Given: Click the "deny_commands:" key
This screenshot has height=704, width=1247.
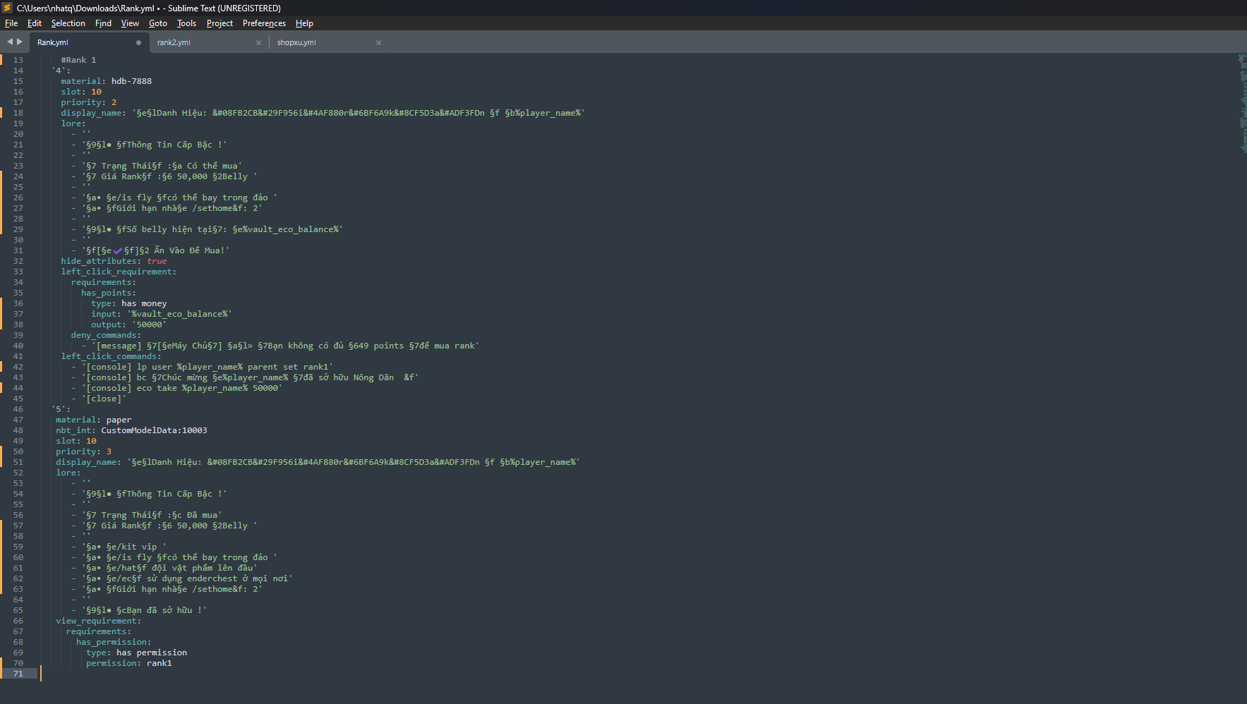Looking at the screenshot, I should (106, 335).
